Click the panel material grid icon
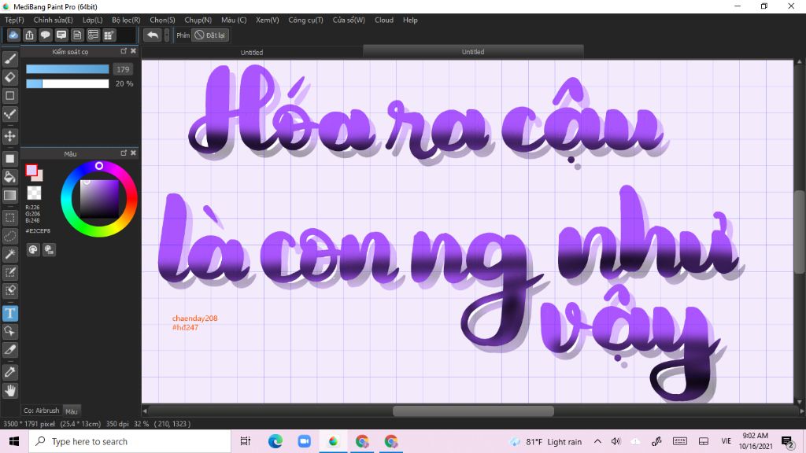806x453 pixels. (x=109, y=35)
